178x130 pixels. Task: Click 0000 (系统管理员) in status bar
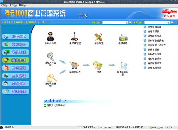point(86,127)
